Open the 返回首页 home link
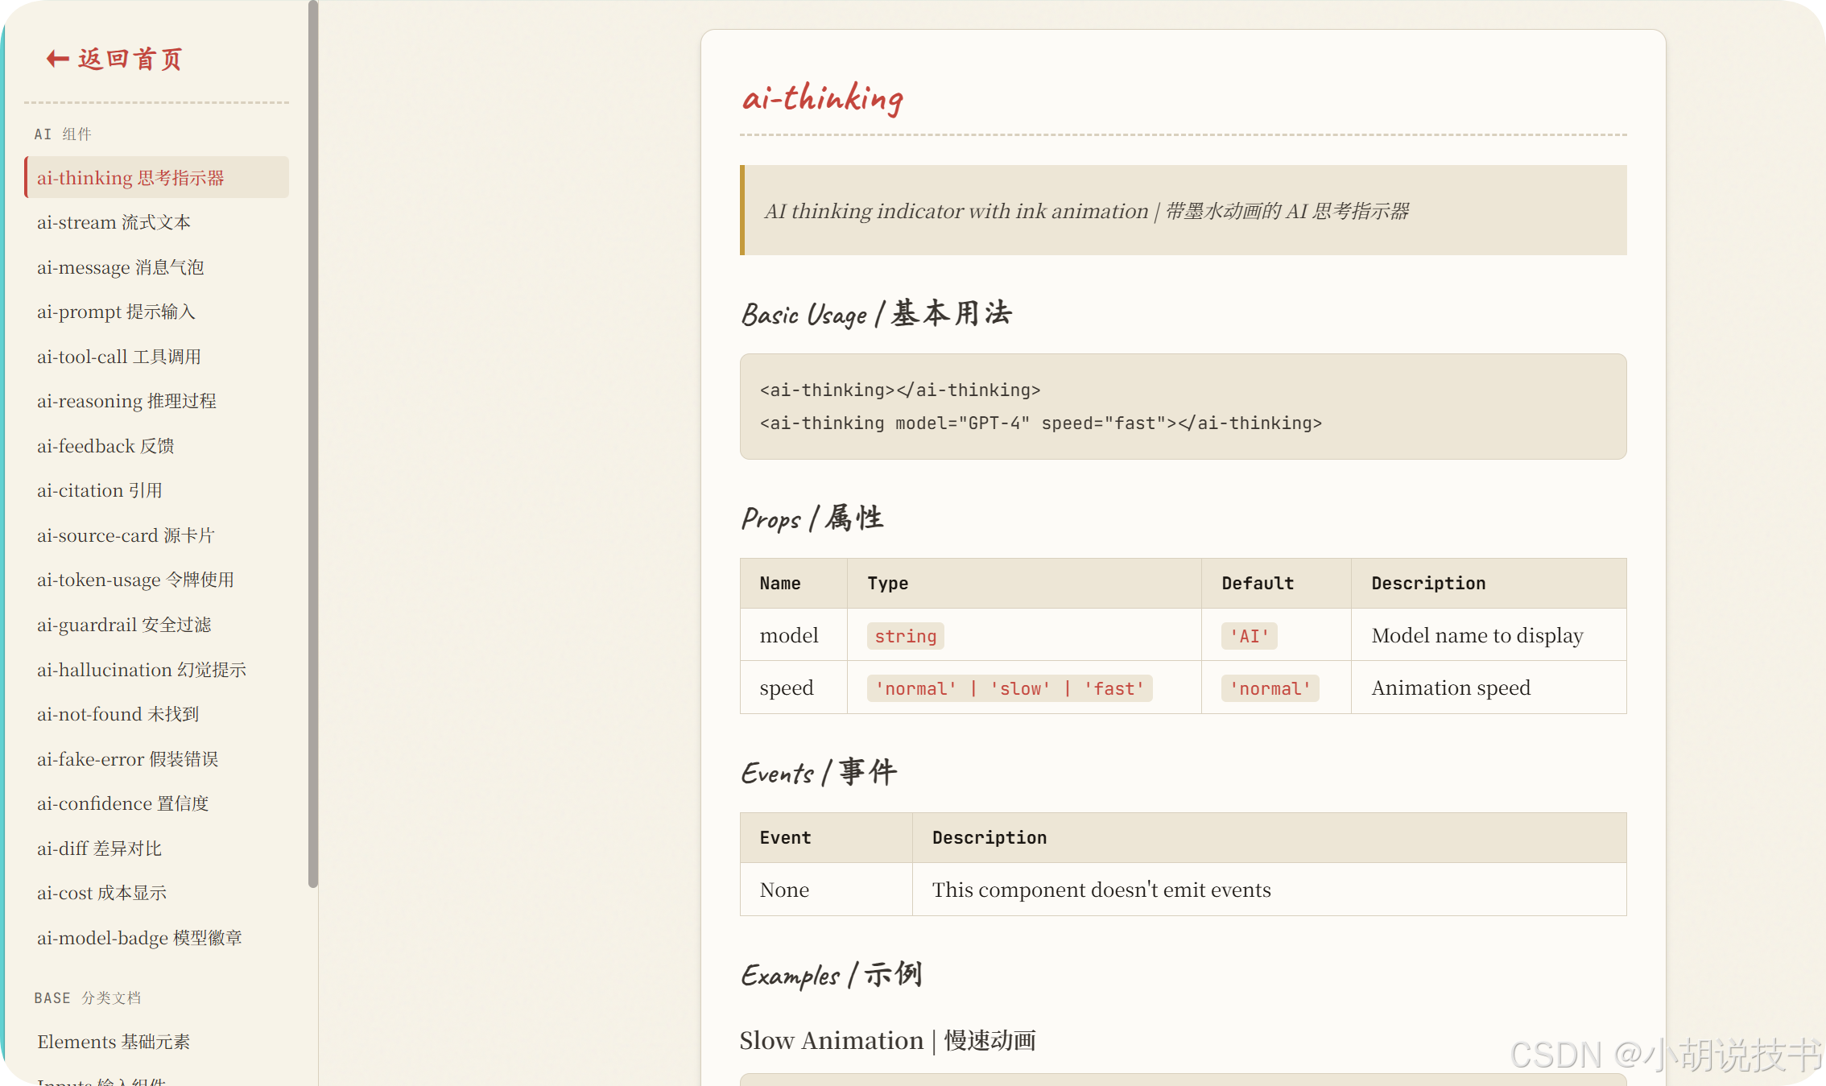1826x1086 pixels. (130, 59)
